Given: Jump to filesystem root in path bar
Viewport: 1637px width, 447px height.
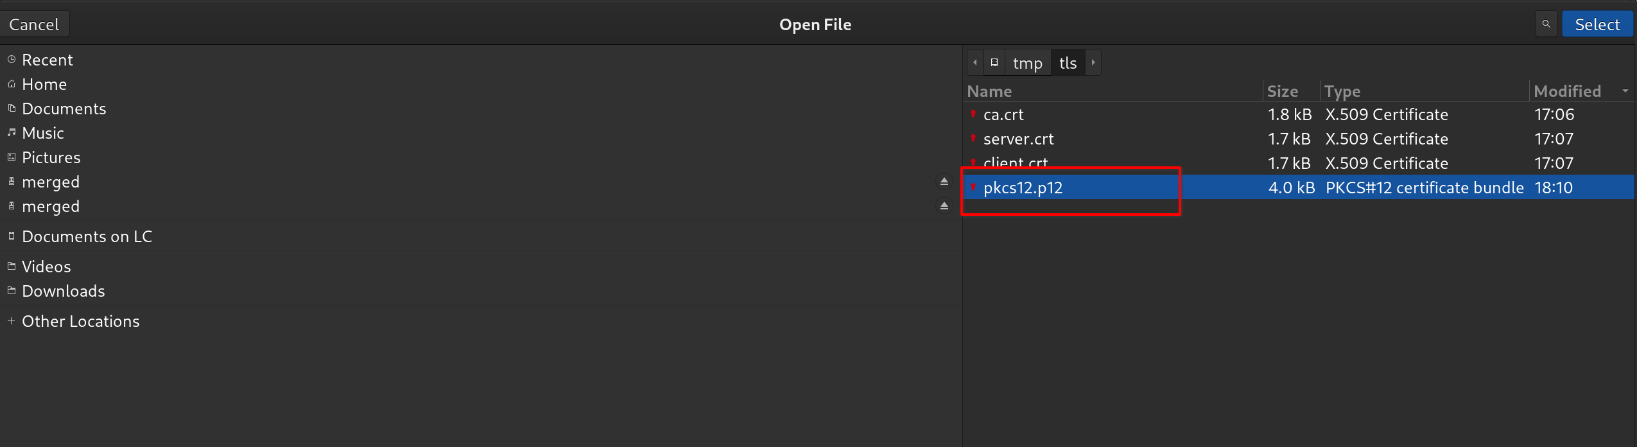Looking at the screenshot, I should [994, 63].
